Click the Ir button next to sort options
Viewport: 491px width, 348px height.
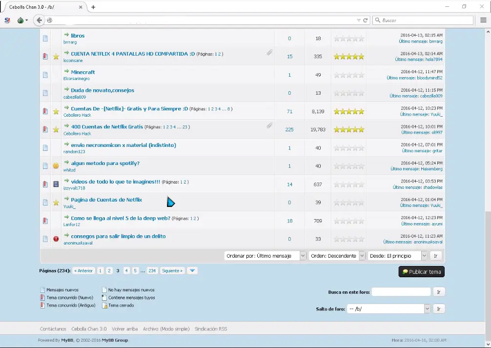point(435,256)
